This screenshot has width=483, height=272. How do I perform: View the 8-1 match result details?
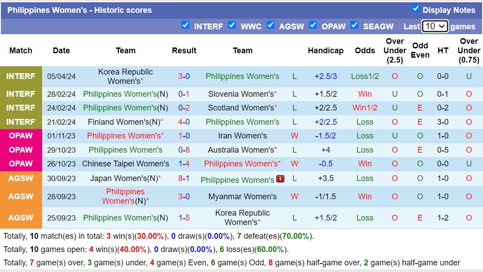point(184,178)
